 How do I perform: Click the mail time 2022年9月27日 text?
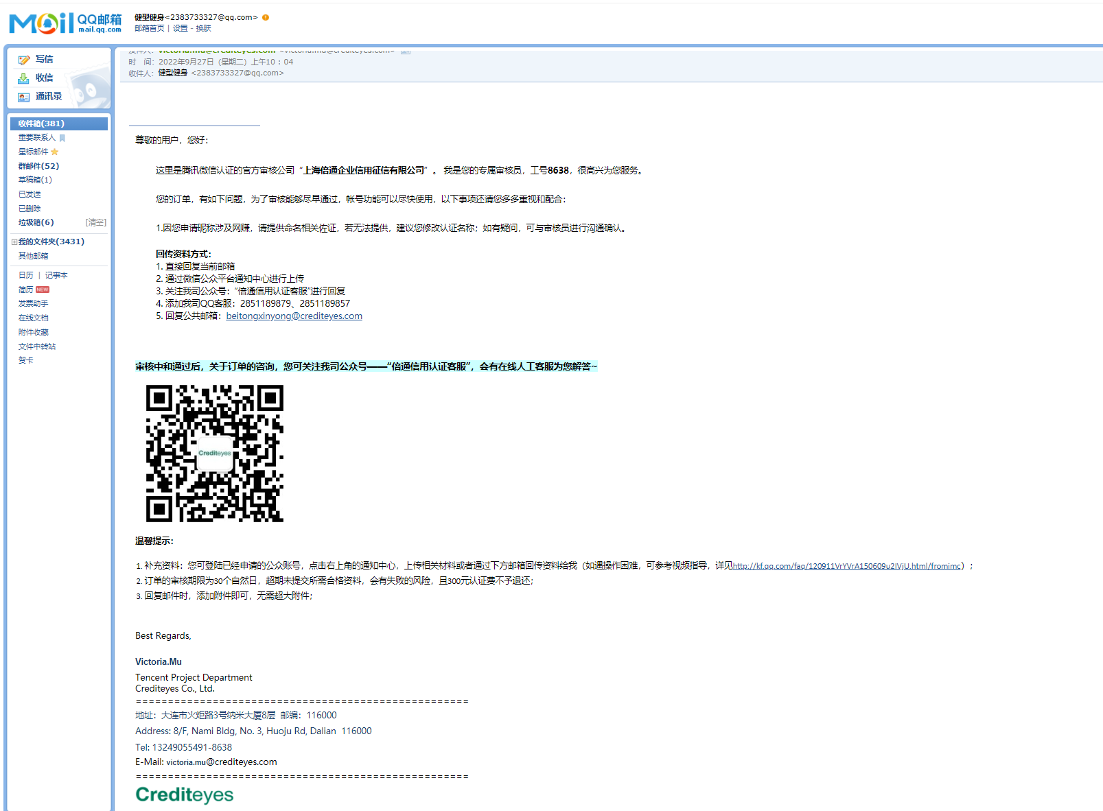[x=226, y=62]
